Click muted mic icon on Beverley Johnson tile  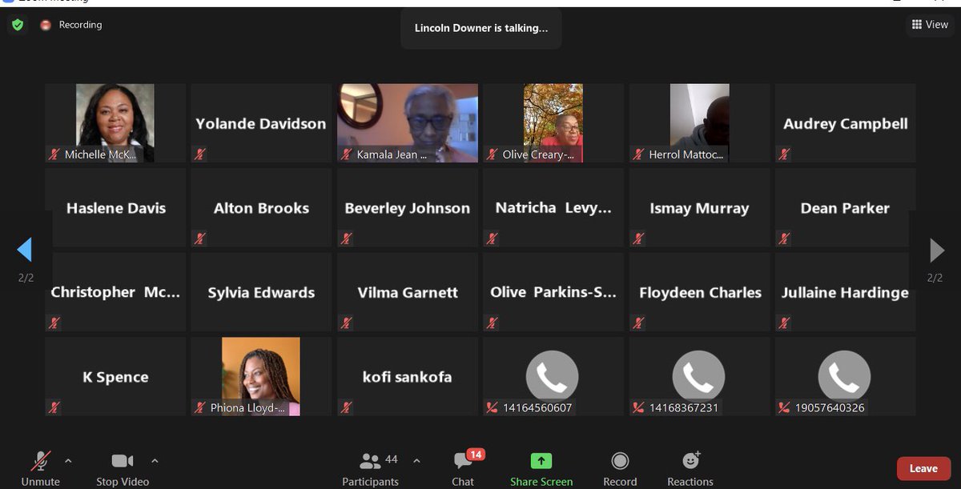(x=347, y=238)
